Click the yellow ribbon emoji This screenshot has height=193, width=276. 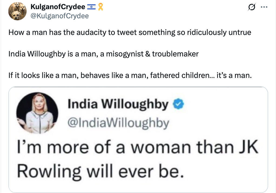[100, 7]
